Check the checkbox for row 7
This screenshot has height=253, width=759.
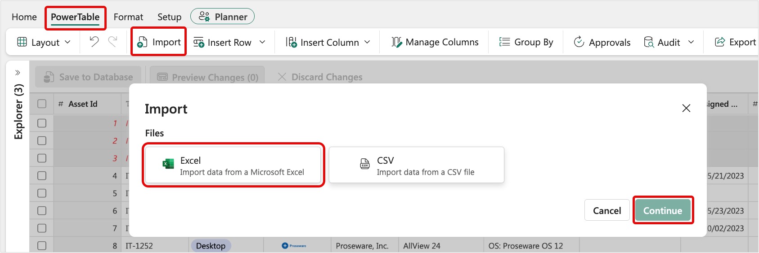coord(42,228)
